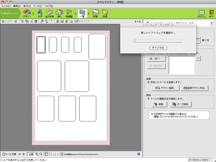Image resolution: width=216 pixels, height=162 pixels.
Task: Click the zoom-in magnifier icon
Action: pyautogui.click(x=37, y=154)
